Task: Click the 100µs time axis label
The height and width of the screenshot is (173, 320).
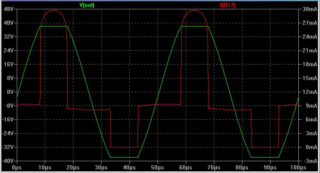Action: [298, 167]
